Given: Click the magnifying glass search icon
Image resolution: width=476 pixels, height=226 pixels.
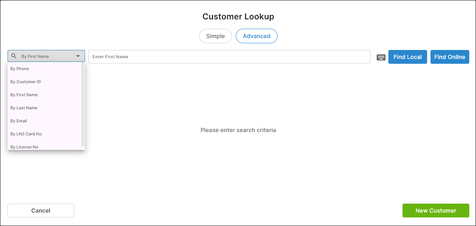Looking at the screenshot, I should coord(14,56).
